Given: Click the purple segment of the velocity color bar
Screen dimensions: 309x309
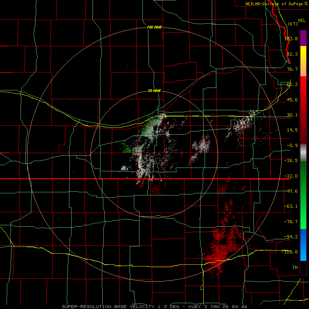Looking at the screenshot, I should 303,38.
